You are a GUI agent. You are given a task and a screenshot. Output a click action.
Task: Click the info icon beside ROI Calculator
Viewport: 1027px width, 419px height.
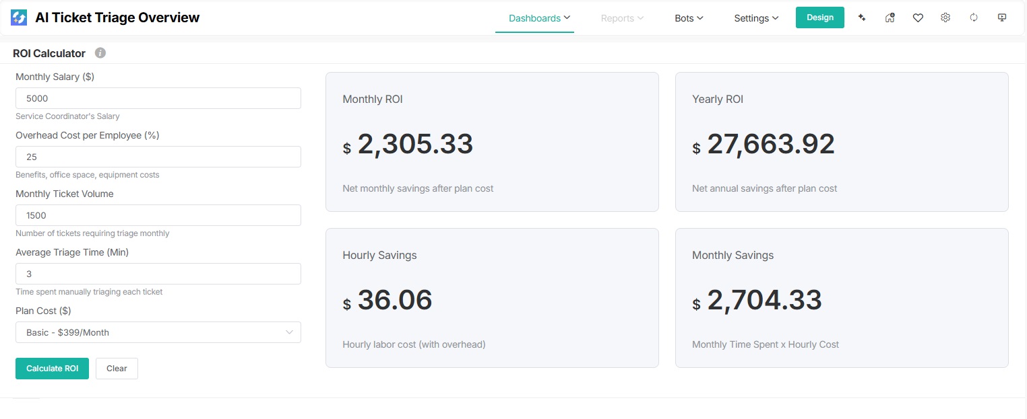pos(100,53)
